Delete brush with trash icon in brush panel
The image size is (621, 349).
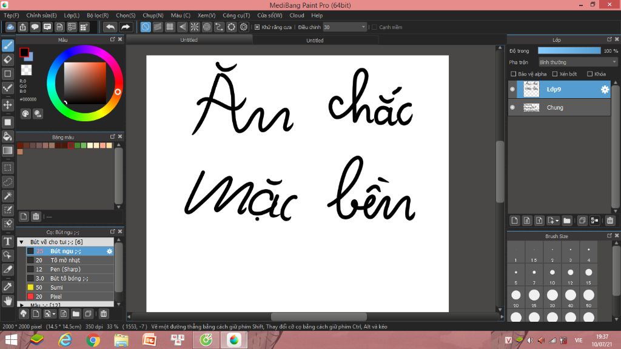click(103, 314)
